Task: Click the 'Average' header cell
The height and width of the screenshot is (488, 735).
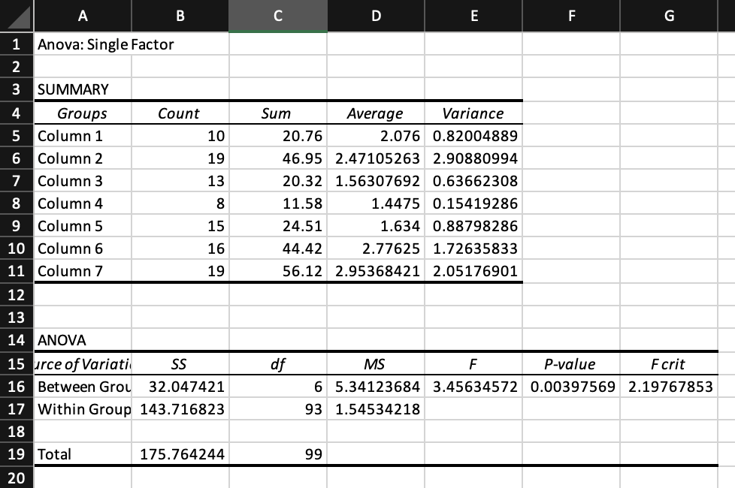Action: [376, 113]
